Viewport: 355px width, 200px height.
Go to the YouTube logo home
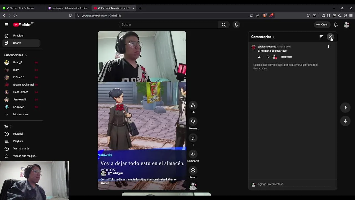pos(22,25)
